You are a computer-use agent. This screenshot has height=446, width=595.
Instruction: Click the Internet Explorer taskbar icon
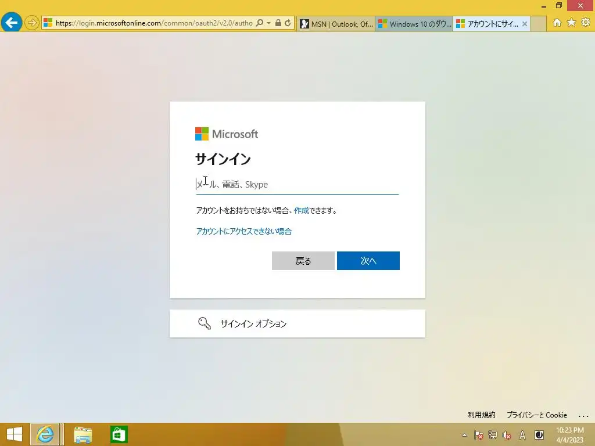(x=45, y=434)
